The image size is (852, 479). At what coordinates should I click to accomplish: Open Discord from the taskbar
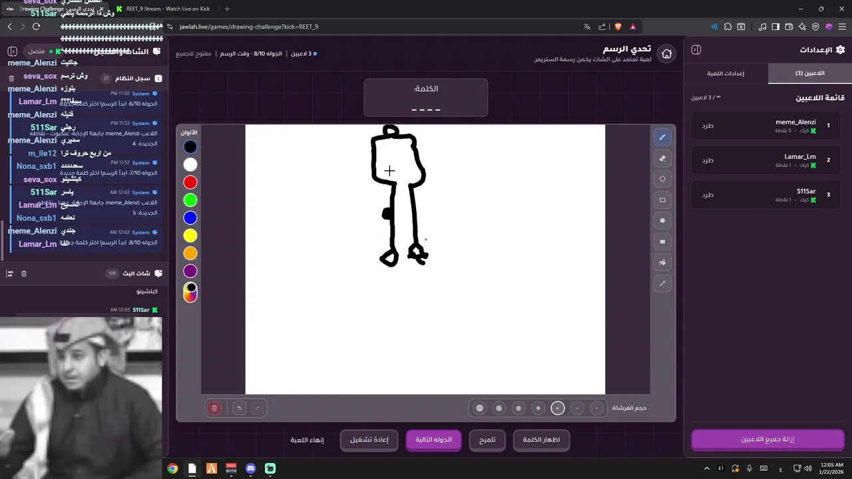pos(250,468)
